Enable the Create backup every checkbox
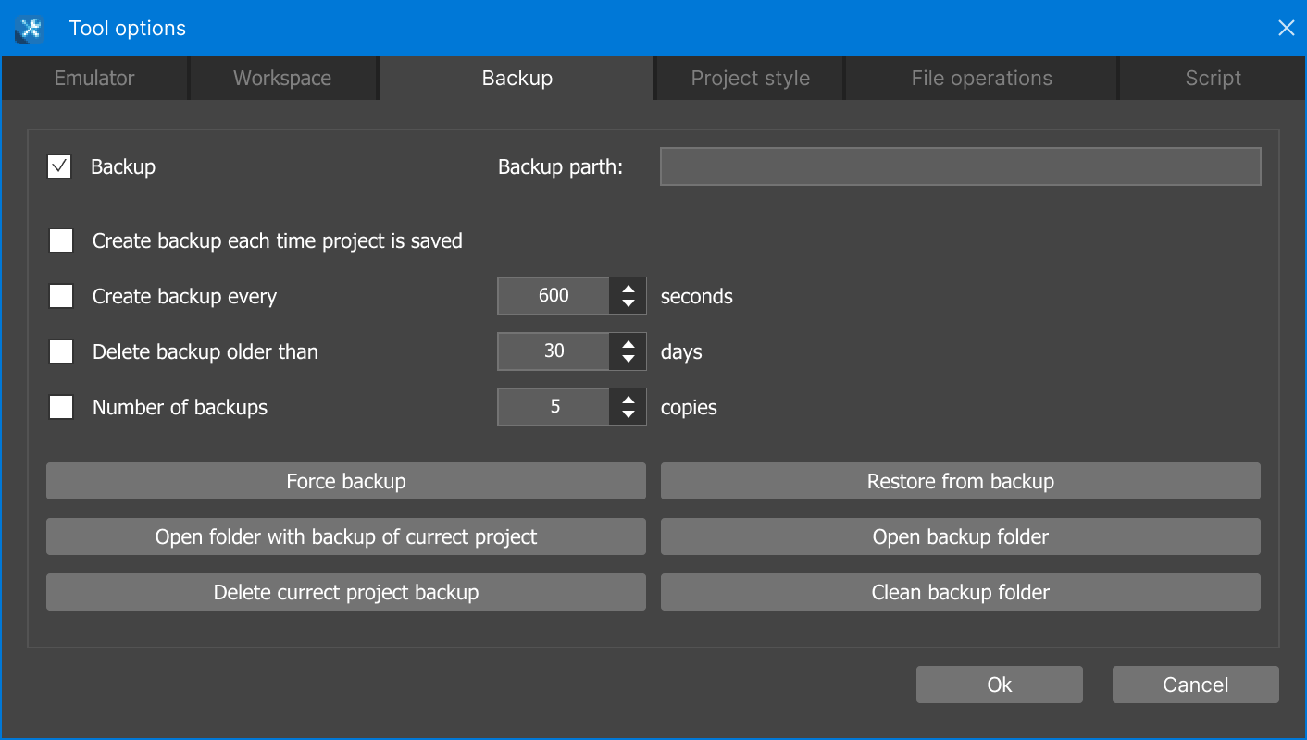 (61, 297)
